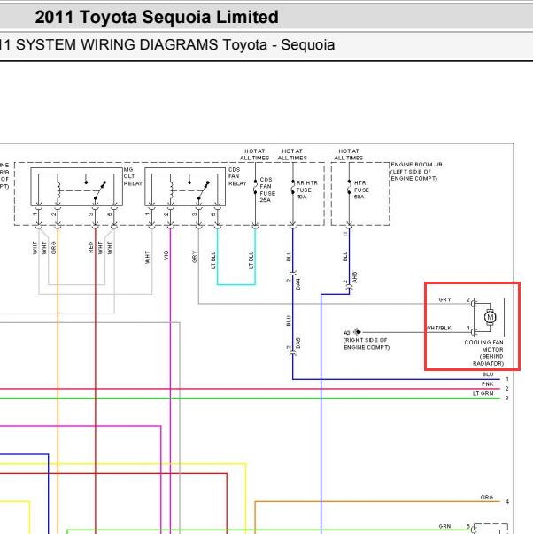The width and height of the screenshot is (533, 534).
Task: Click the 'WHT/BLK' wire label
Action: coord(439,328)
